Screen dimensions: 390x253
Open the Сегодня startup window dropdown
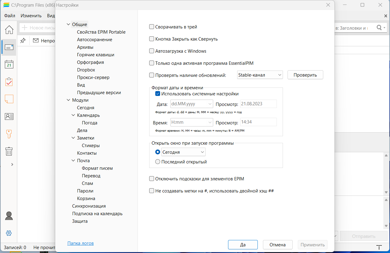click(183, 152)
